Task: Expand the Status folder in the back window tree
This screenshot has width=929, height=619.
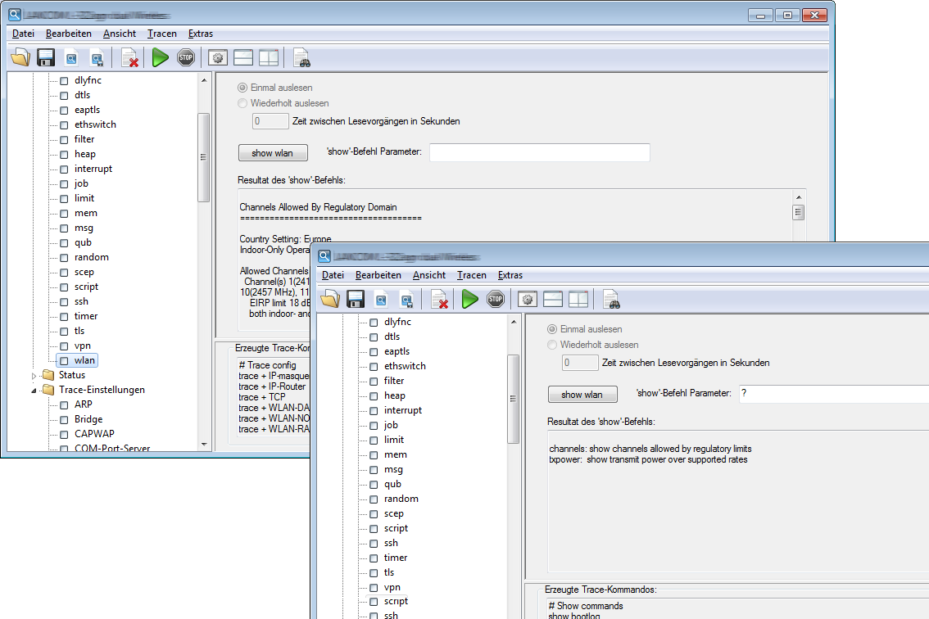Action: coord(34,375)
